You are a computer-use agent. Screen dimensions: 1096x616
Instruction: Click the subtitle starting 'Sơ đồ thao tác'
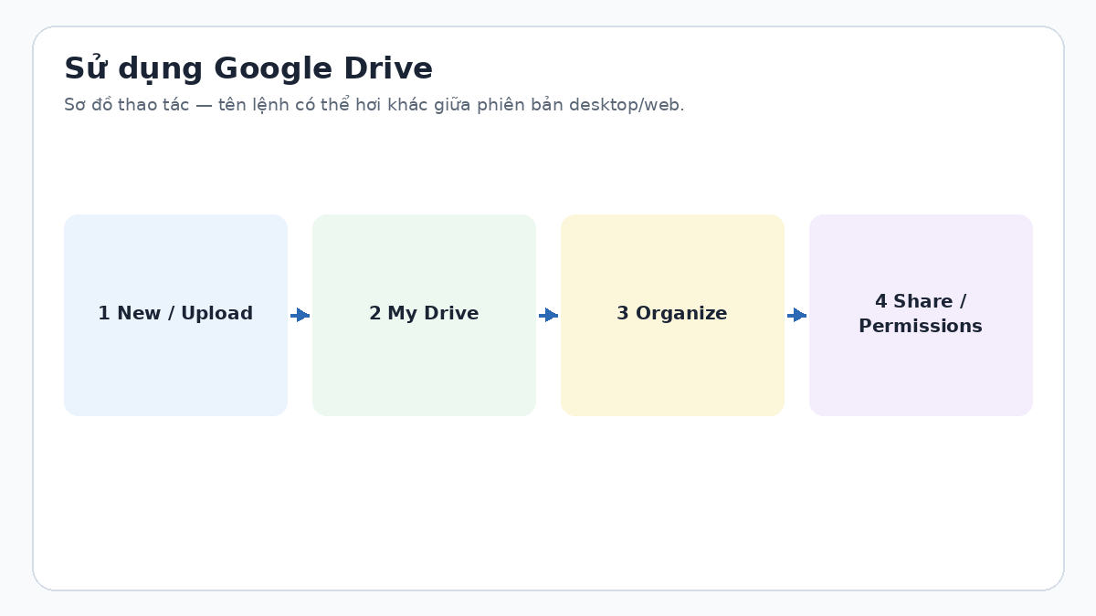coord(374,105)
